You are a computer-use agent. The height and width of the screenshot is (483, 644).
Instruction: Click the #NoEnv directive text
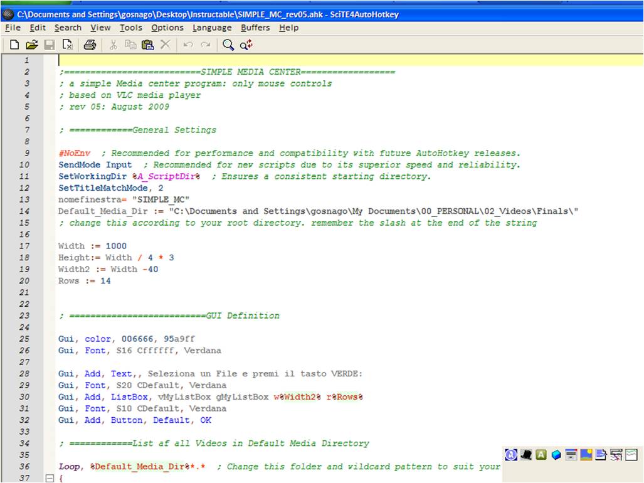point(75,153)
